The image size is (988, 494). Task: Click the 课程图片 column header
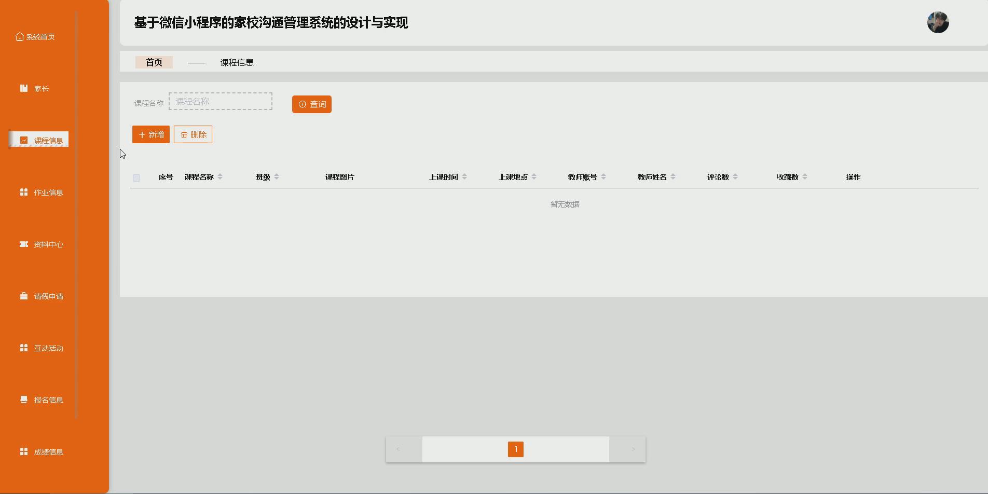point(340,177)
